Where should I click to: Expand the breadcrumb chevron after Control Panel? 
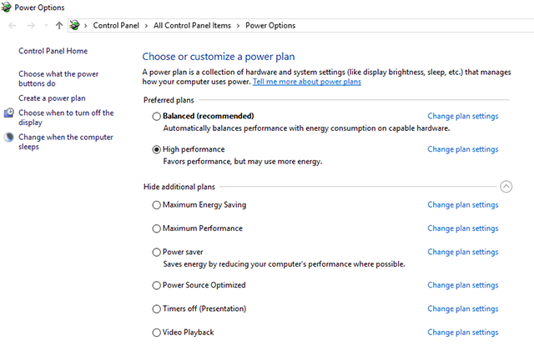pyautogui.click(x=147, y=26)
